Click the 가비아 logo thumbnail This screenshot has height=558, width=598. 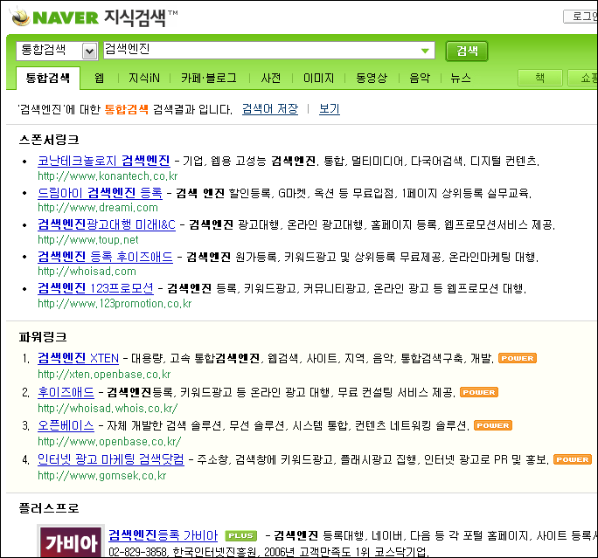click(71, 541)
